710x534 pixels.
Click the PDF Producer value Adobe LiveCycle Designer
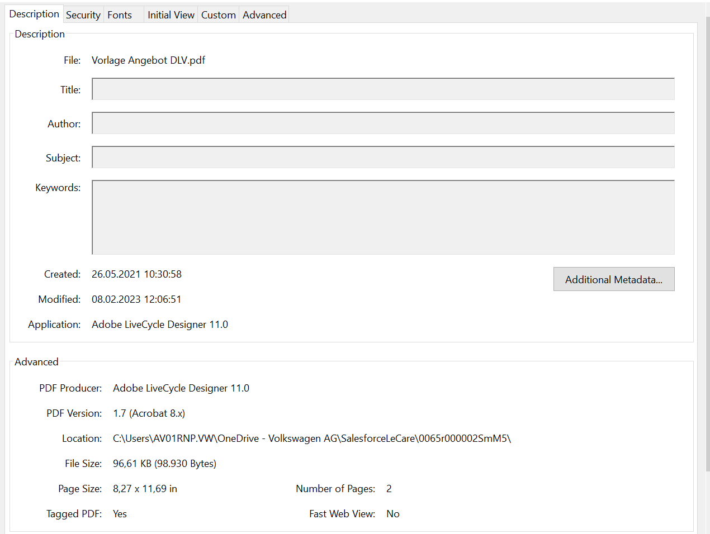click(x=181, y=388)
